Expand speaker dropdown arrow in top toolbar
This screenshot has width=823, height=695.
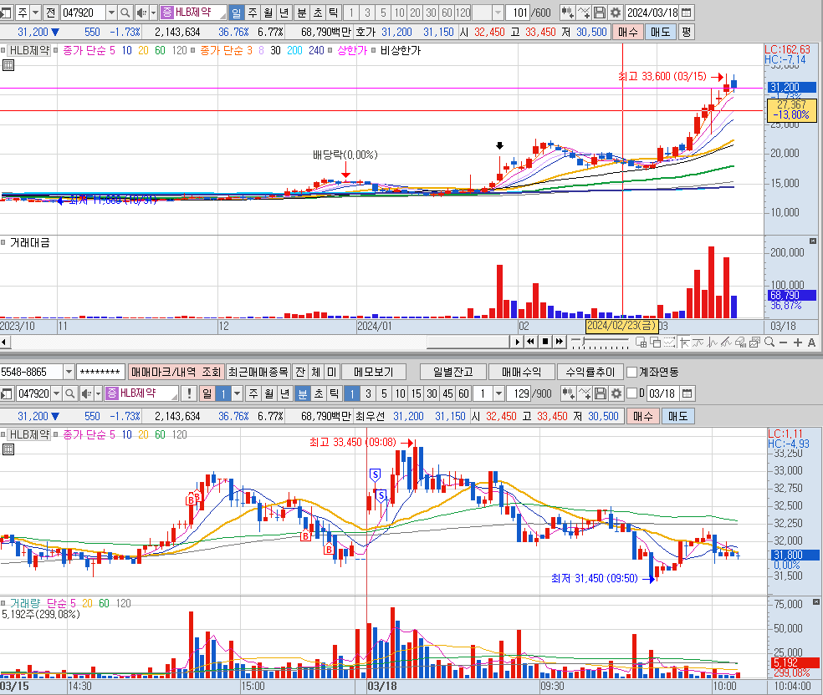click(x=153, y=13)
